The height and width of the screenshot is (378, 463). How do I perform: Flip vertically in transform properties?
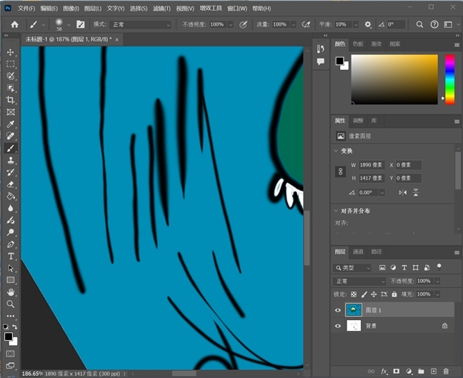click(416, 192)
